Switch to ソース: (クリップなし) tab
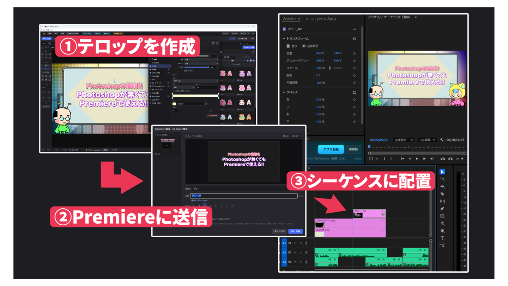508x286 pixels. pos(321,19)
